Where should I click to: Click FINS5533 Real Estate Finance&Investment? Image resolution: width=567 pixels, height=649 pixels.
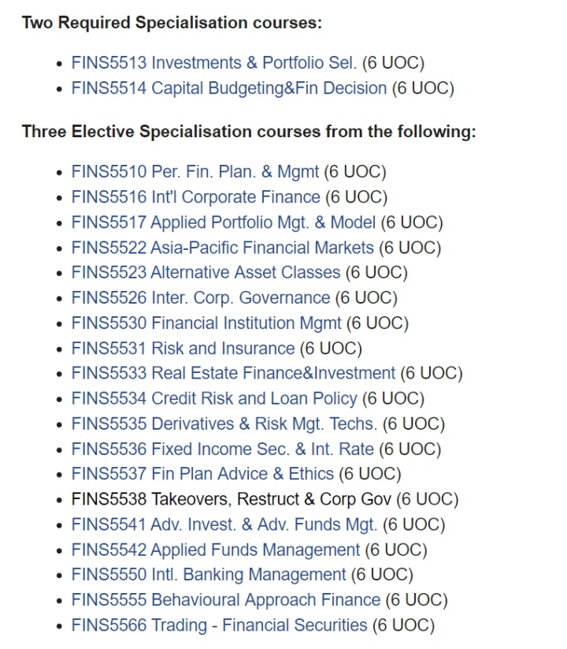233,373
